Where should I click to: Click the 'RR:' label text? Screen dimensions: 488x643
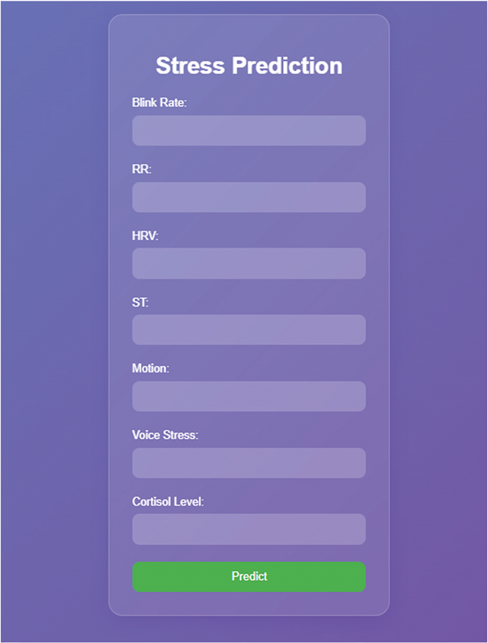click(142, 170)
